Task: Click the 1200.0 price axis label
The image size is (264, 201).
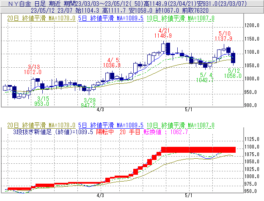Action: tap(252, 25)
